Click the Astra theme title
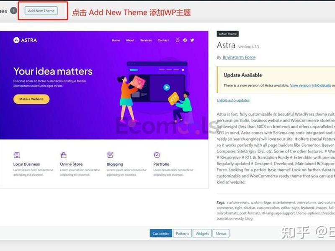Image resolution: width=335 pixels, height=251 pixels. (226, 45)
